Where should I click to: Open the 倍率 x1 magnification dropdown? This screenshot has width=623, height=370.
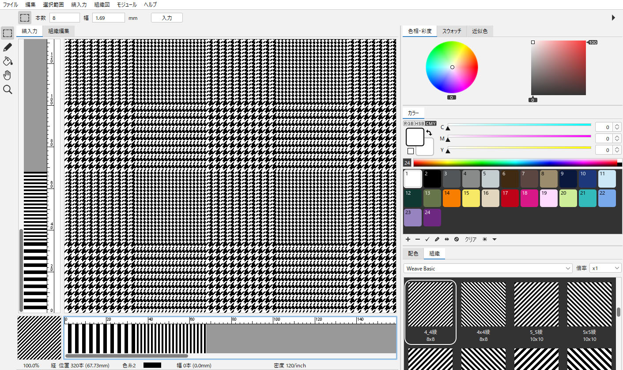606,268
